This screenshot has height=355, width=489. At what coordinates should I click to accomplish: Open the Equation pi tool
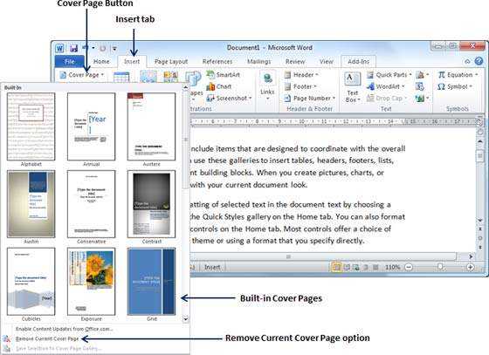[441, 75]
